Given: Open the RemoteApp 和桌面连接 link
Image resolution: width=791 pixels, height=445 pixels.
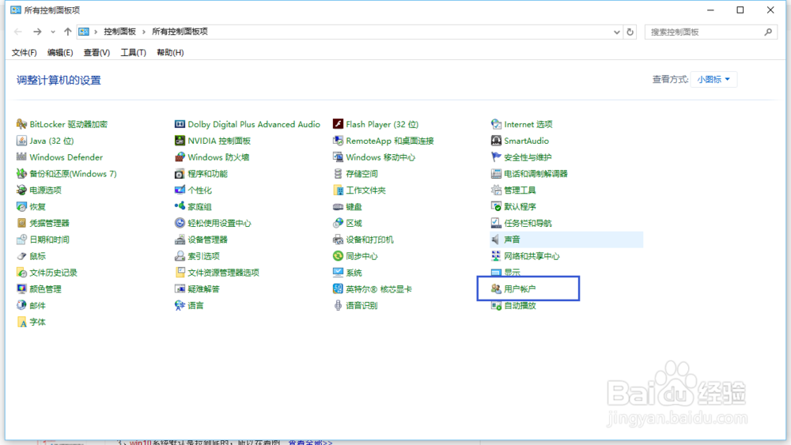Looking at the screenshot, I should click(x=390, y=141).
